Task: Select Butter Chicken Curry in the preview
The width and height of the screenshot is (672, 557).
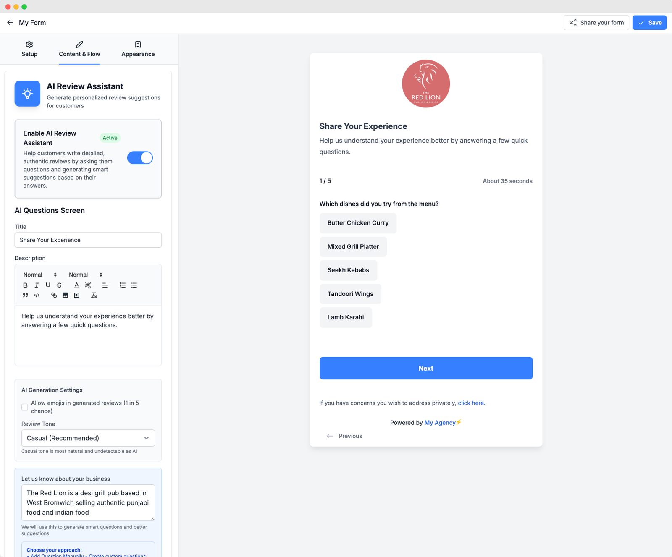Action: (x=358, y=223)
